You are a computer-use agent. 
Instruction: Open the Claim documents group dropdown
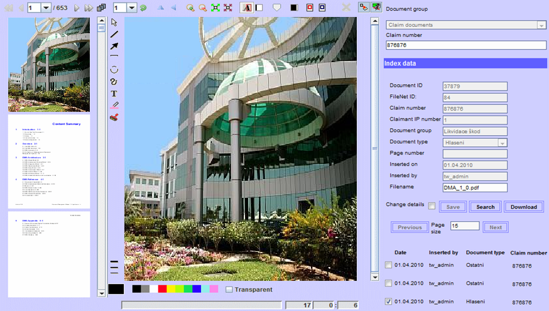[x=541, y=25]
